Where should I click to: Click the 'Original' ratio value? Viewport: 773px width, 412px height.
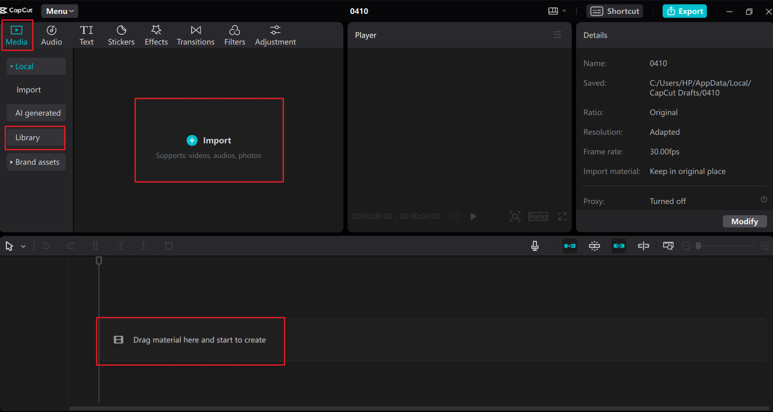pos(664,113)
